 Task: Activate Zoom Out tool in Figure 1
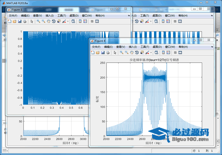pos(43,21)
